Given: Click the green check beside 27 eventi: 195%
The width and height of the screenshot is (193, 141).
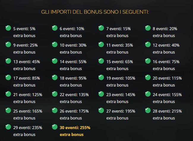Looking at the screenshot, I should tap(101, 111).
